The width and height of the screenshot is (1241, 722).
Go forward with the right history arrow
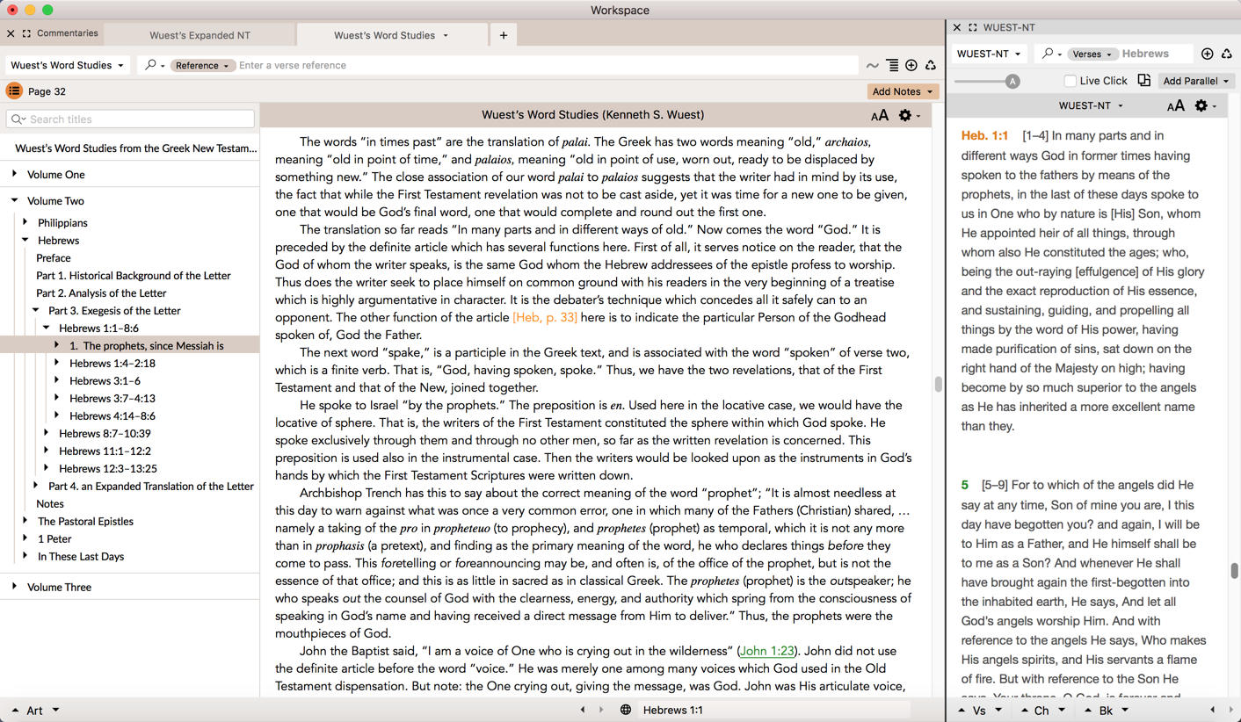pyautogui.click(x=601, y=710)
